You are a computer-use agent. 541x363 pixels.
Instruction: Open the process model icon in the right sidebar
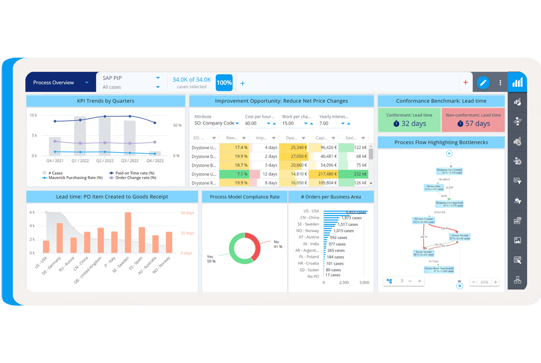518,121
